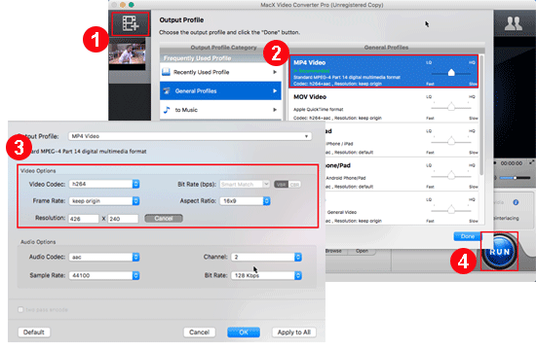The image size is (536, 351).
Task: Expand to Music arrow
Action: tap(275, 110)
